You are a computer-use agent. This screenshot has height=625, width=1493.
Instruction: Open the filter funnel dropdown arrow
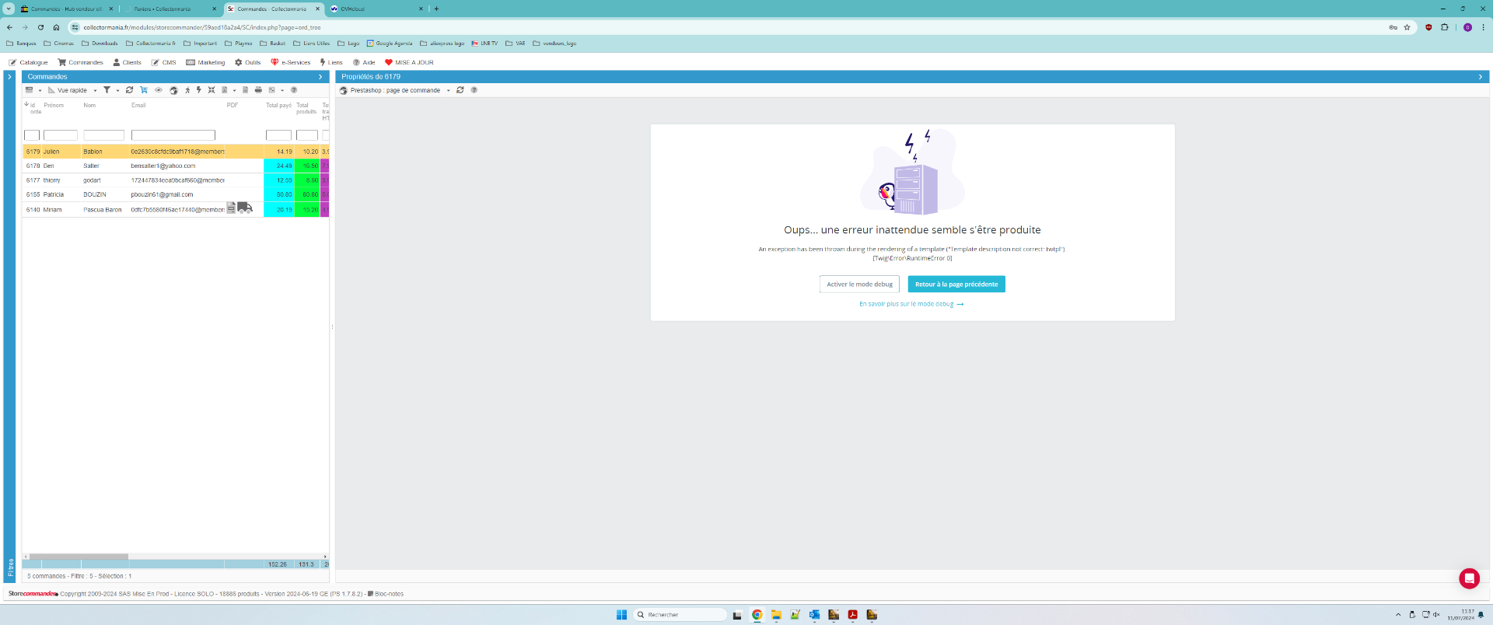point(117,90)
